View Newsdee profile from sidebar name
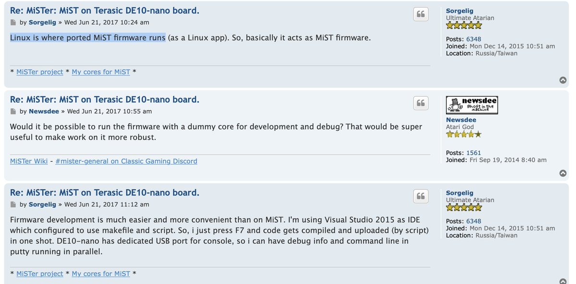 tap(461, 120)
